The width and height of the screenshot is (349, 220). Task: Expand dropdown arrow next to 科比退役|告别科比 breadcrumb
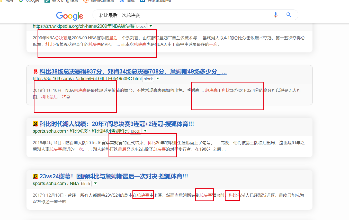coord(145,131)
